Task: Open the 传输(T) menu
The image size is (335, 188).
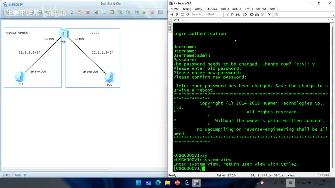Action: [x=225, y=9]
